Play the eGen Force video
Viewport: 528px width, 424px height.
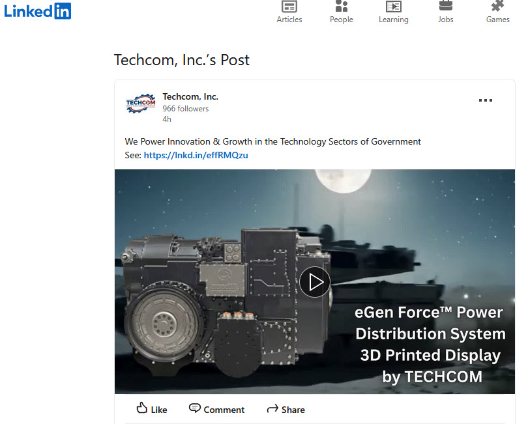point(315,282)
